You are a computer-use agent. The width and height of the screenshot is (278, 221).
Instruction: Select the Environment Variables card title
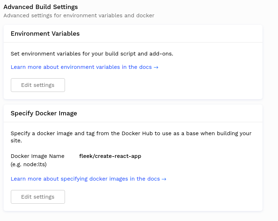coord(45,34)
